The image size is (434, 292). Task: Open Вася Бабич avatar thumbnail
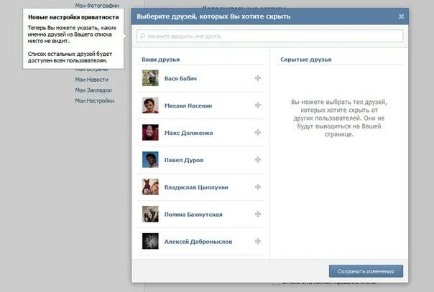pos(150,78)
